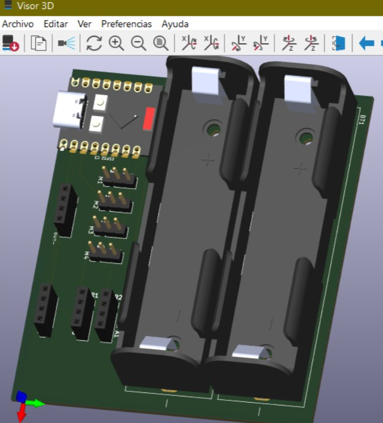Screen dimensions: 383x423
Task: Click the reload board icon
Action: [11, 43]
